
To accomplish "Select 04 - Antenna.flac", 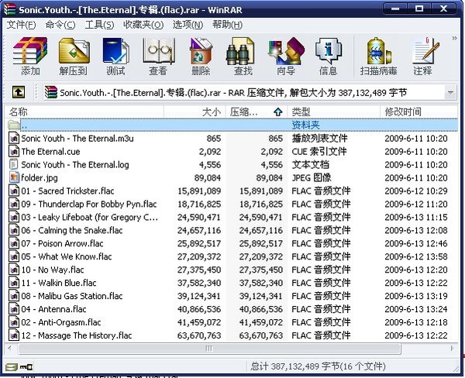I will pos(232,309).
